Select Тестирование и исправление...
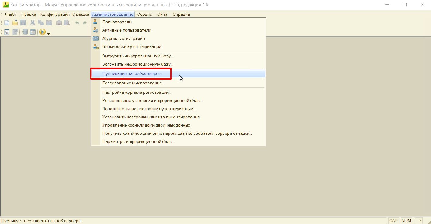 (178, 83)
